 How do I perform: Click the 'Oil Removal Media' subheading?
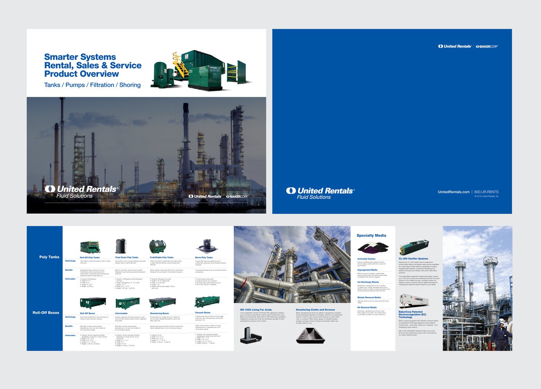point(367,308)
